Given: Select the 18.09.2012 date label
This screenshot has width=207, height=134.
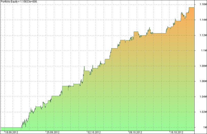Looking at the screenshot, I should (x=11, y=132).
